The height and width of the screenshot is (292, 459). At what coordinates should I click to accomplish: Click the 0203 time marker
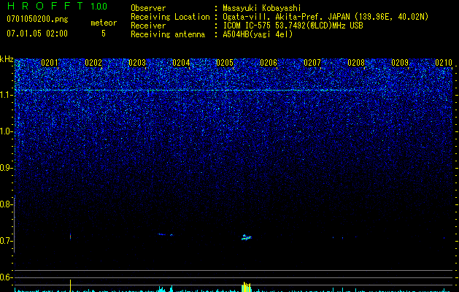coord(137,63)
